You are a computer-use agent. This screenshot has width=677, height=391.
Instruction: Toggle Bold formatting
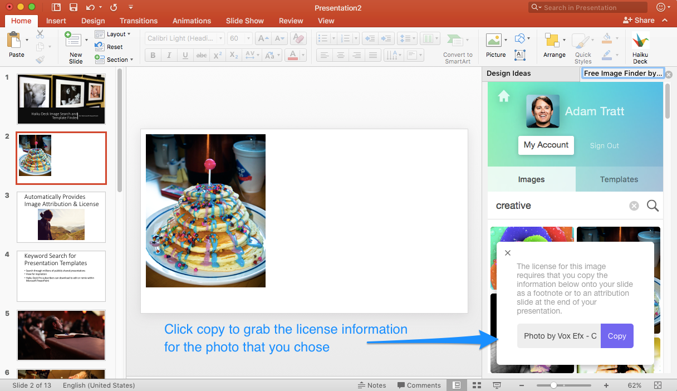pyautogui.click(x=153, y=55)
